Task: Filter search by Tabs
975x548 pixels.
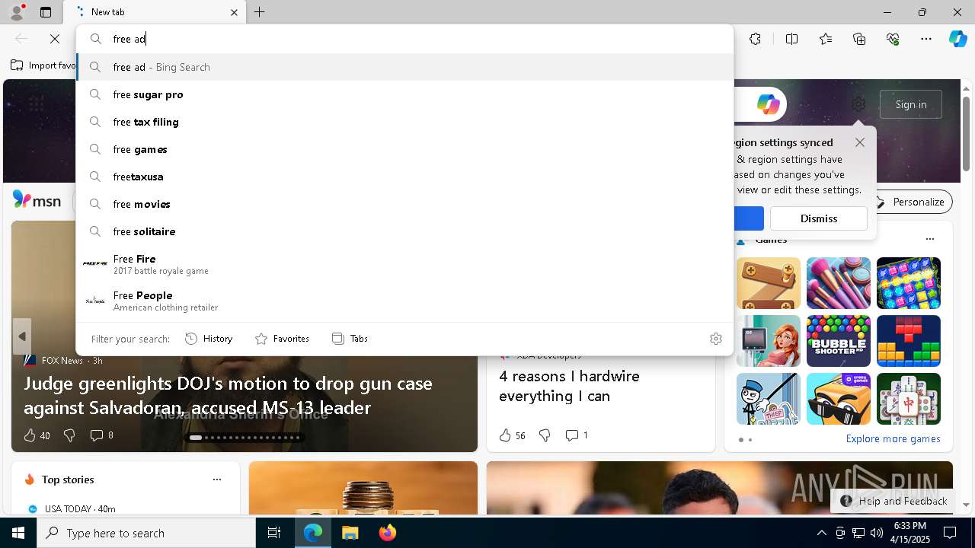Action: click(x=350, y=339)
